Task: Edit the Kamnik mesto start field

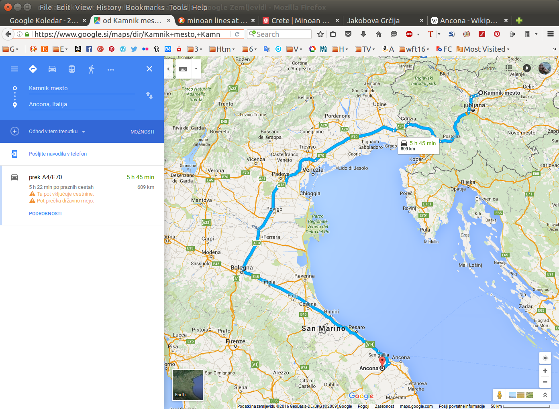Action: [x=82, y=88]
